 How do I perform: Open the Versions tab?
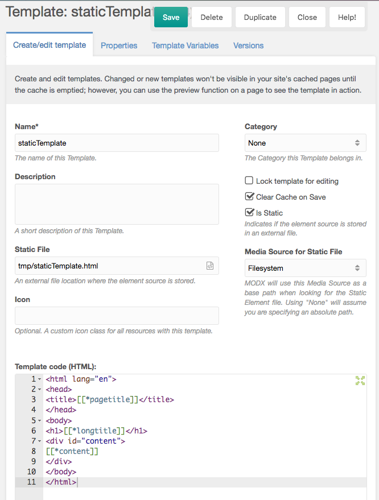tap(249, 46)
